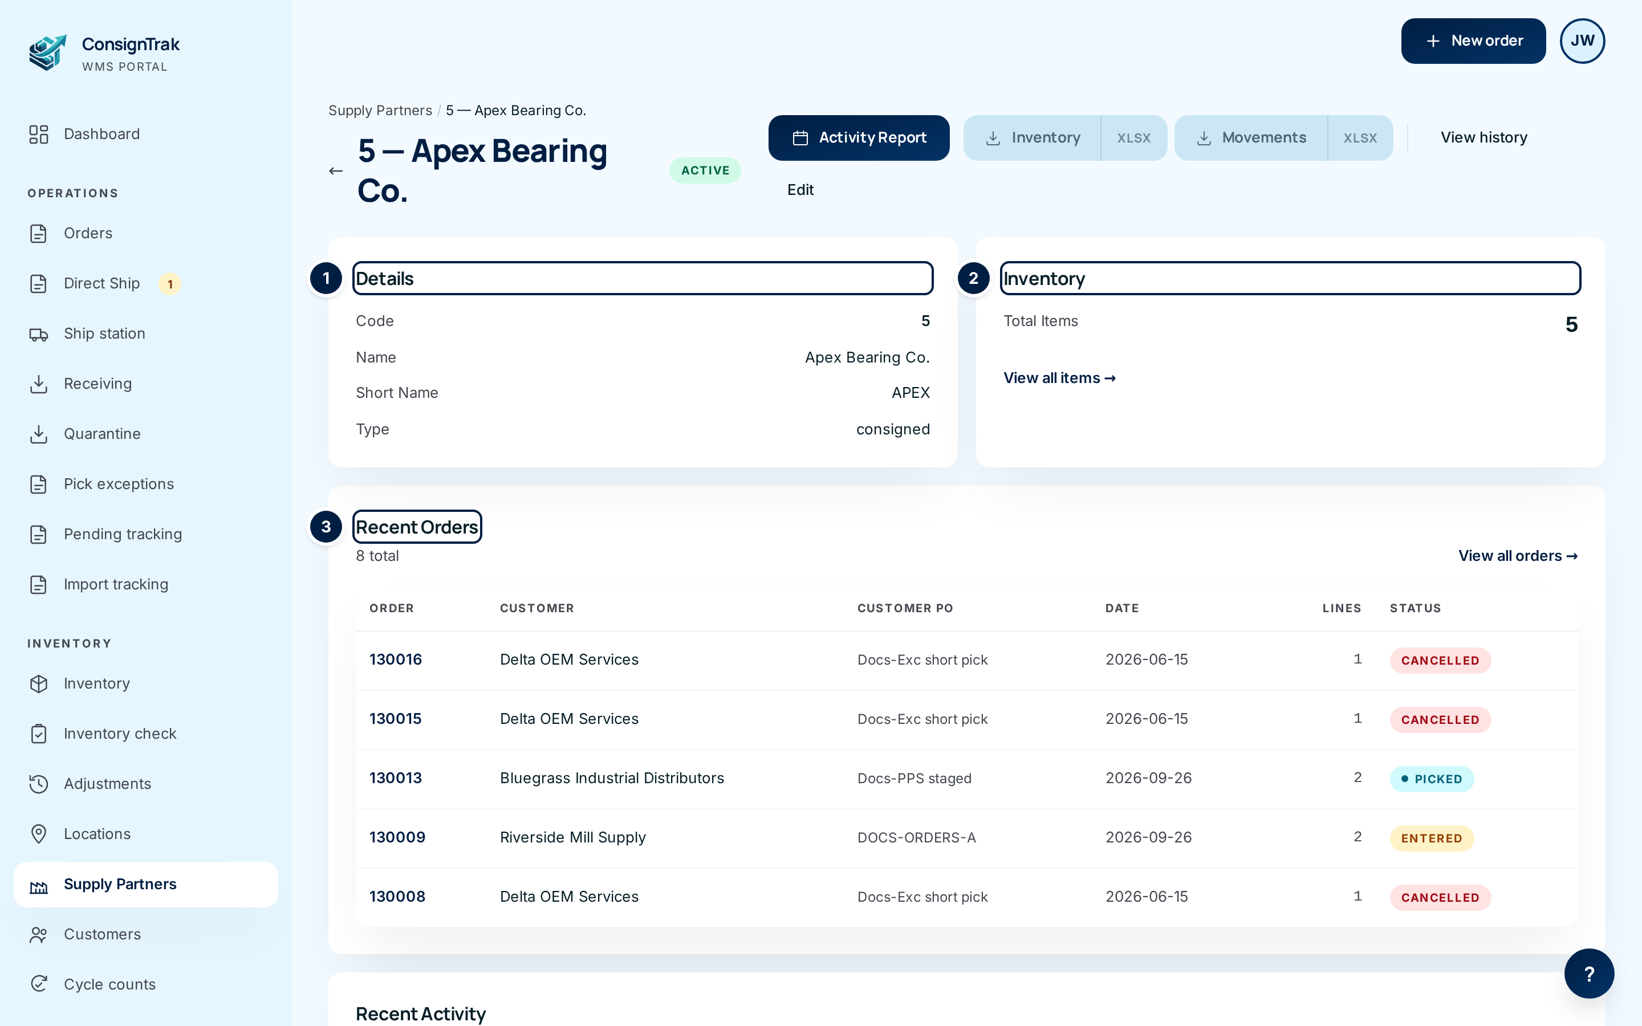Click the Orders document icon

[x=39, y=234]
